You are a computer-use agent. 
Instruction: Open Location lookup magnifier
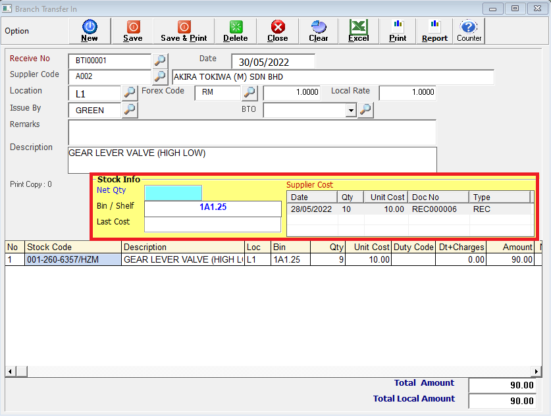130,92
